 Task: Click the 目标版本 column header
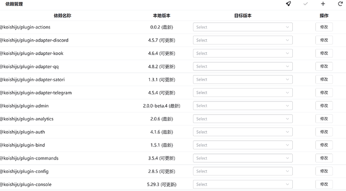(x=243, y=15)
